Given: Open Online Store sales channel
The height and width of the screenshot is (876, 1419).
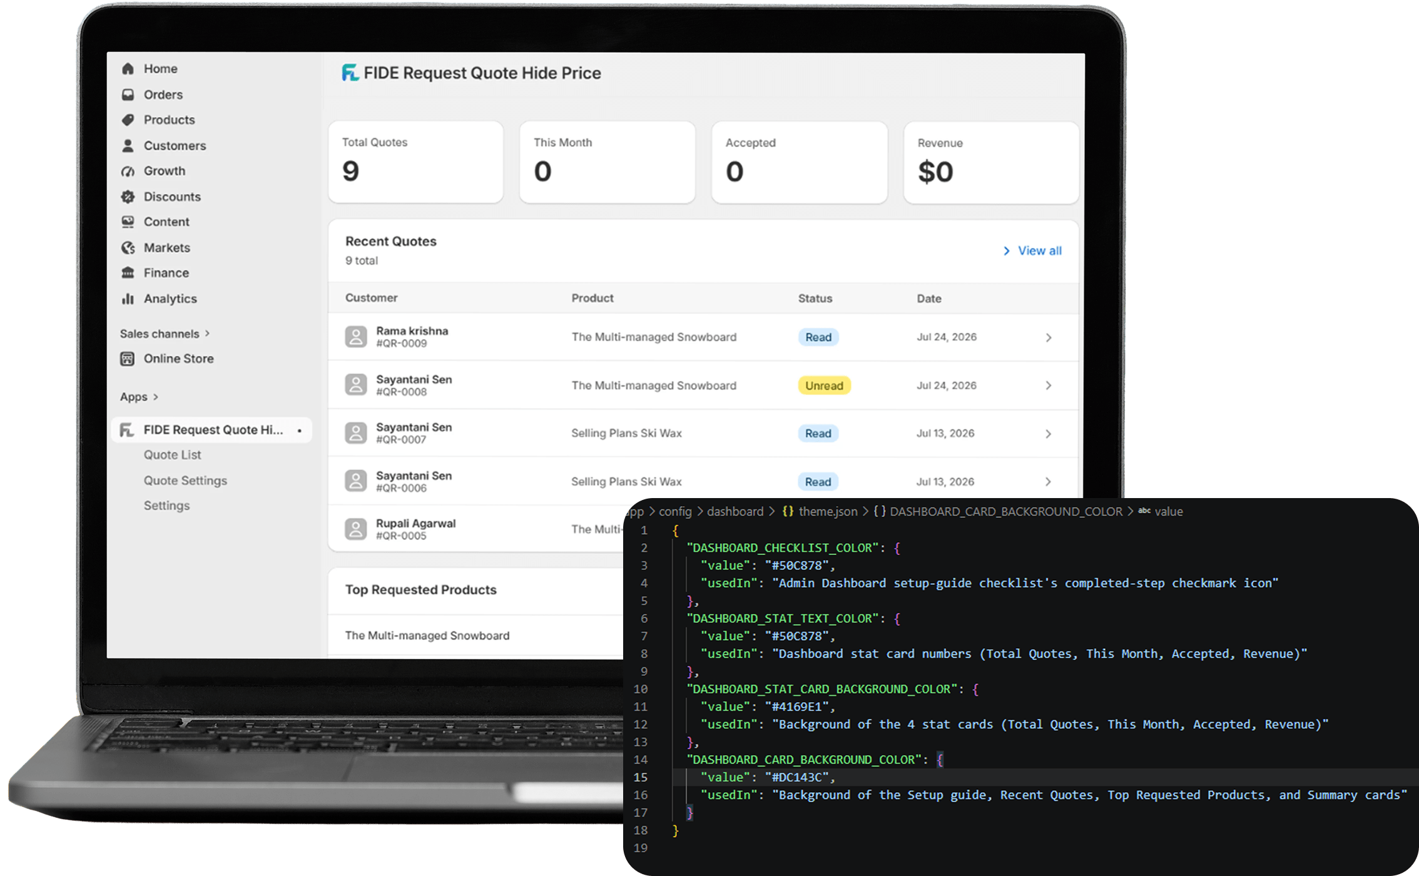Looking at the screenshot, I should 178,359.
